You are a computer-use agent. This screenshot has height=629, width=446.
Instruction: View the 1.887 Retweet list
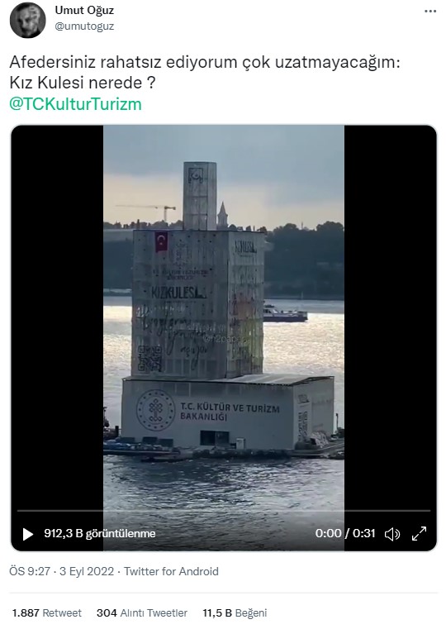46,613
